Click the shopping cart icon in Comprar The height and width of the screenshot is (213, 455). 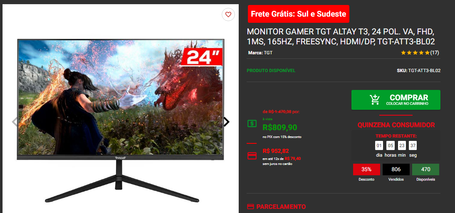(x=375, y=100)
